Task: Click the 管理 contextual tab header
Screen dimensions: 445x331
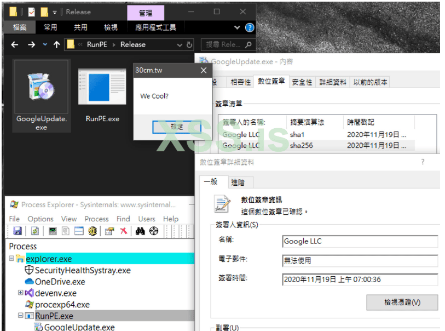Action: [146, 13]
